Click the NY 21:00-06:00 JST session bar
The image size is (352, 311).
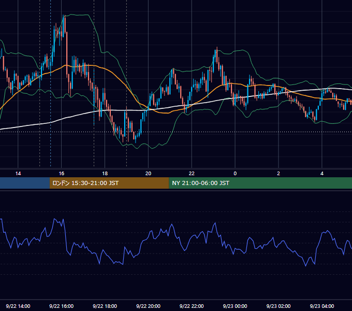coord(260,183)
